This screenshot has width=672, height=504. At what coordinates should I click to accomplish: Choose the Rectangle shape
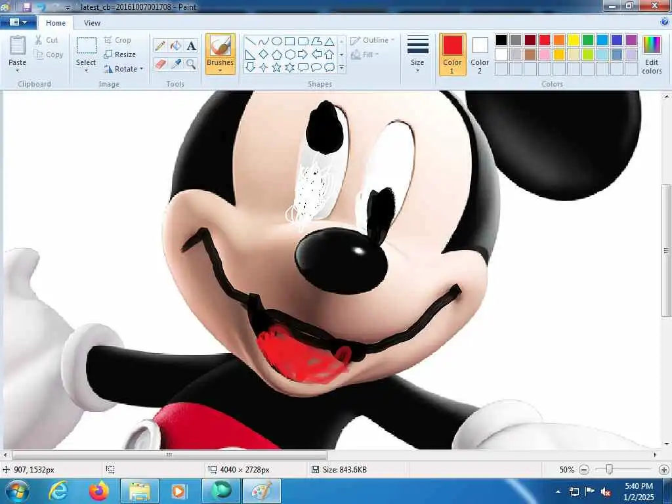pyautogui.click(x=289, y=41)
